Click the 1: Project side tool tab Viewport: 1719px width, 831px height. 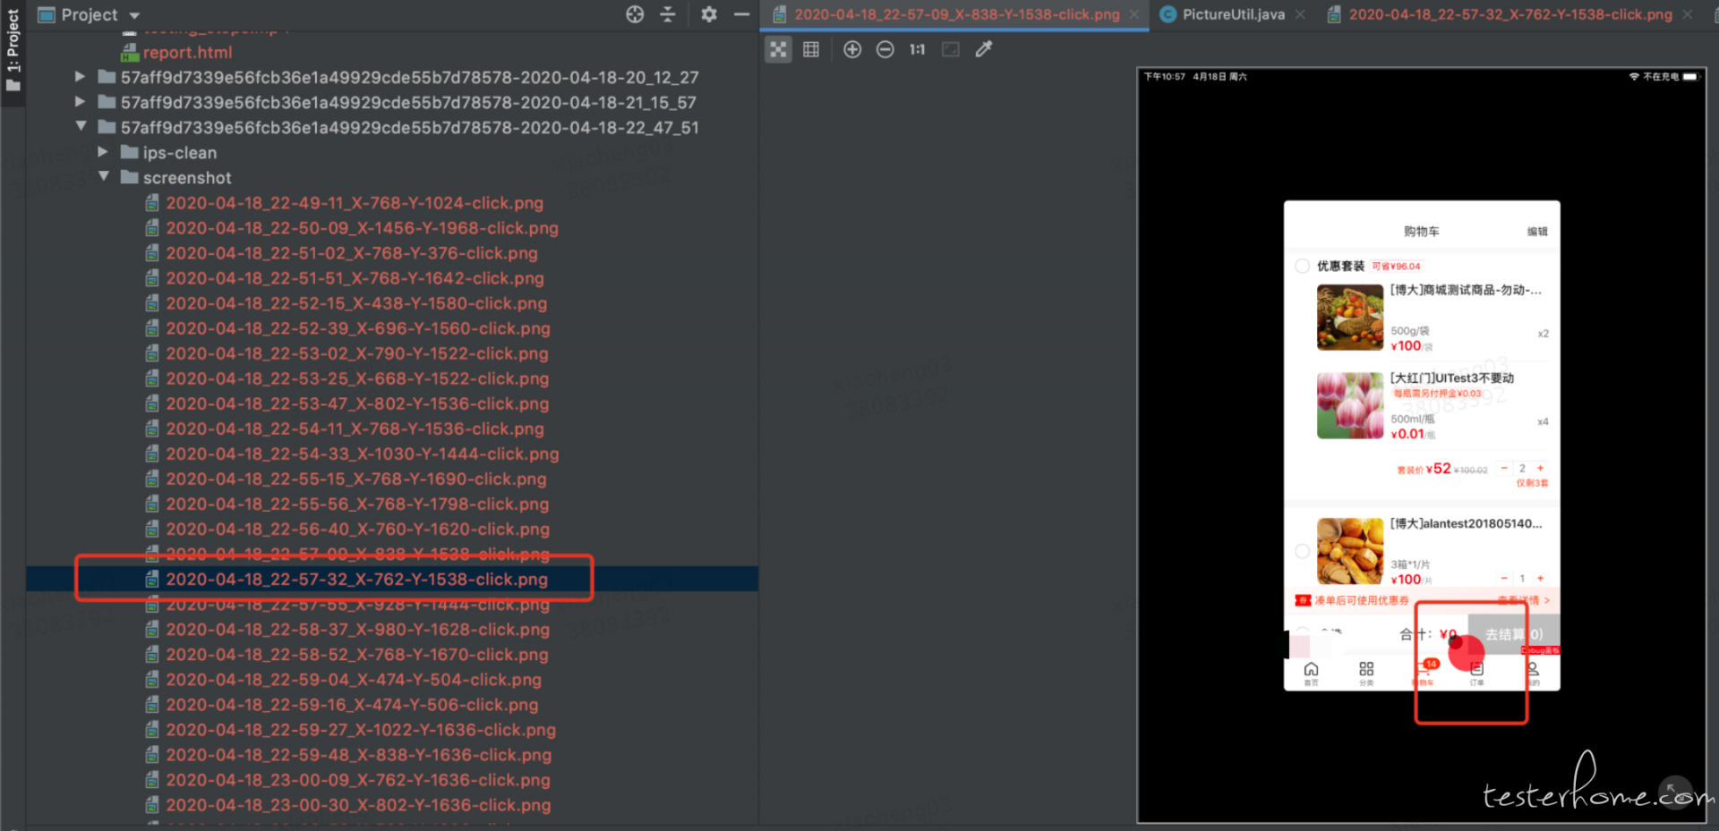click(13, 49)
